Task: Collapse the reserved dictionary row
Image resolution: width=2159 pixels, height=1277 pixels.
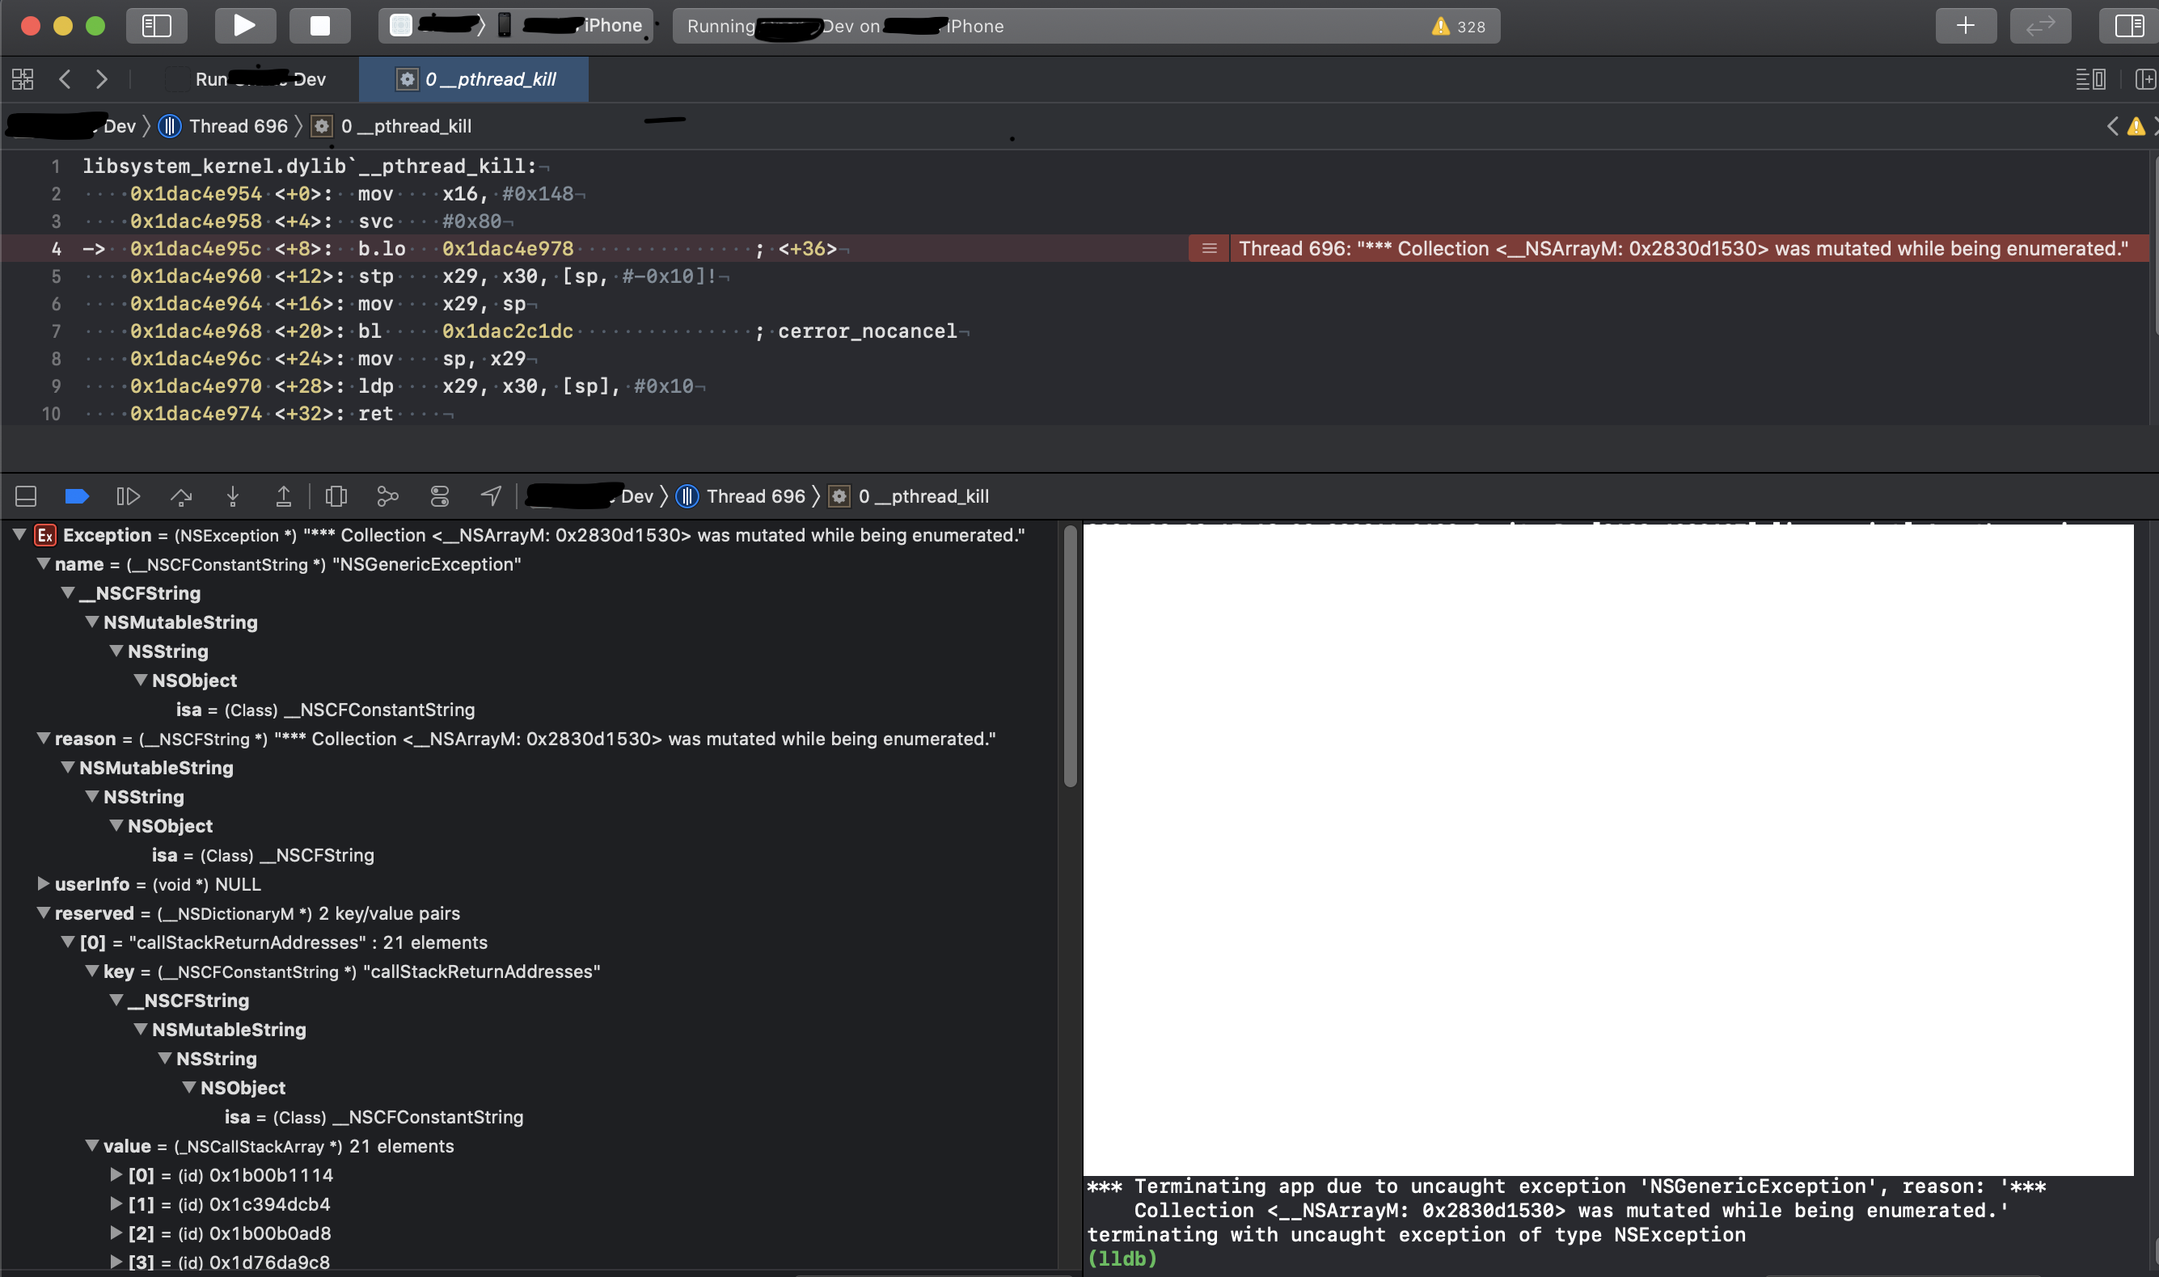Action: coord(43,914)
